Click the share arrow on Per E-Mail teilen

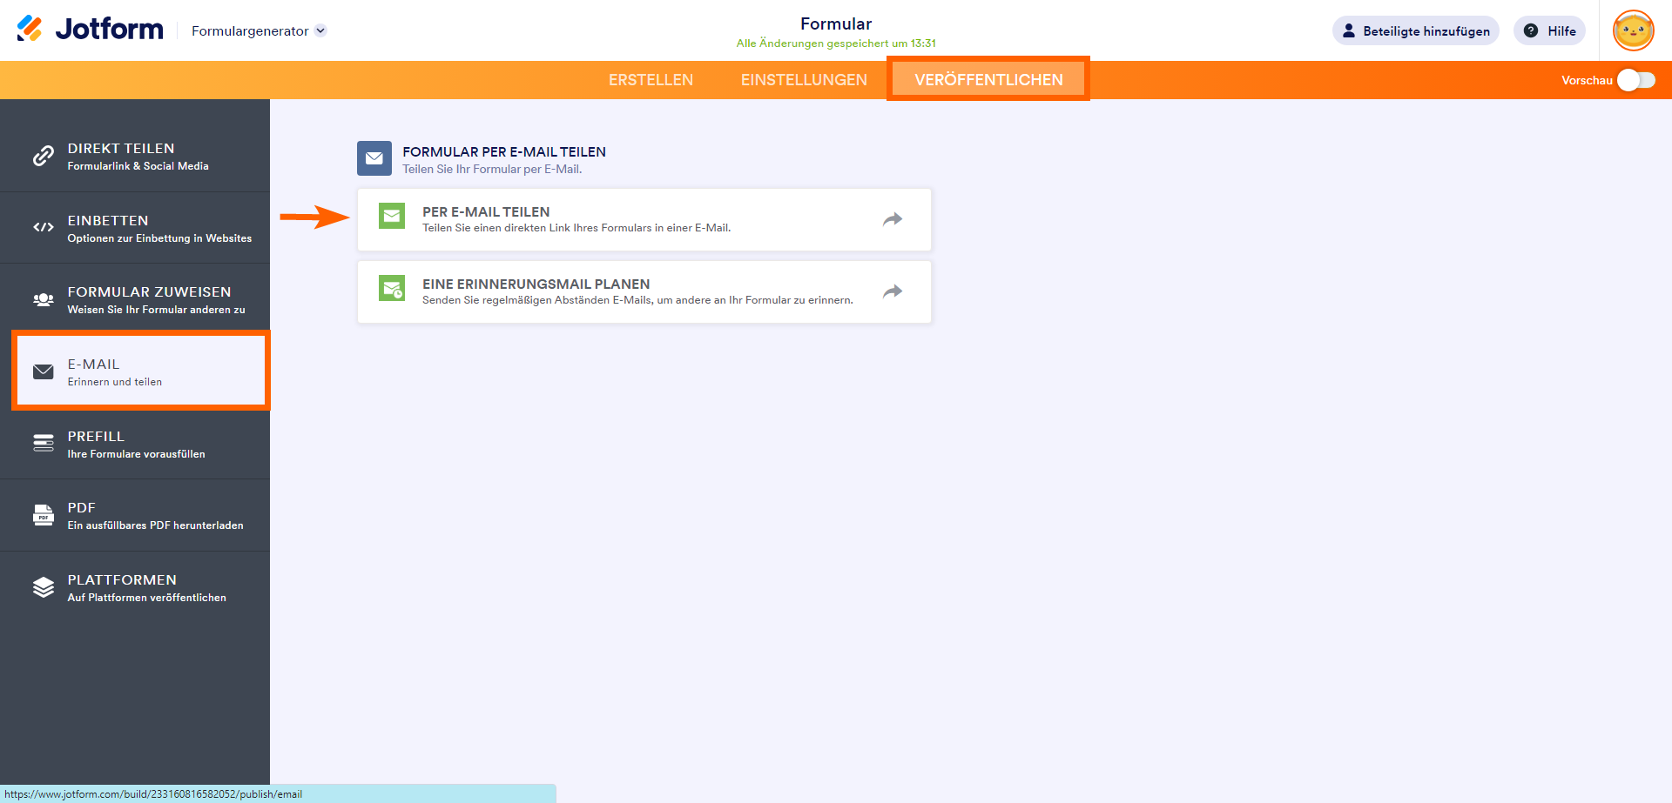[x=893, y=219]
